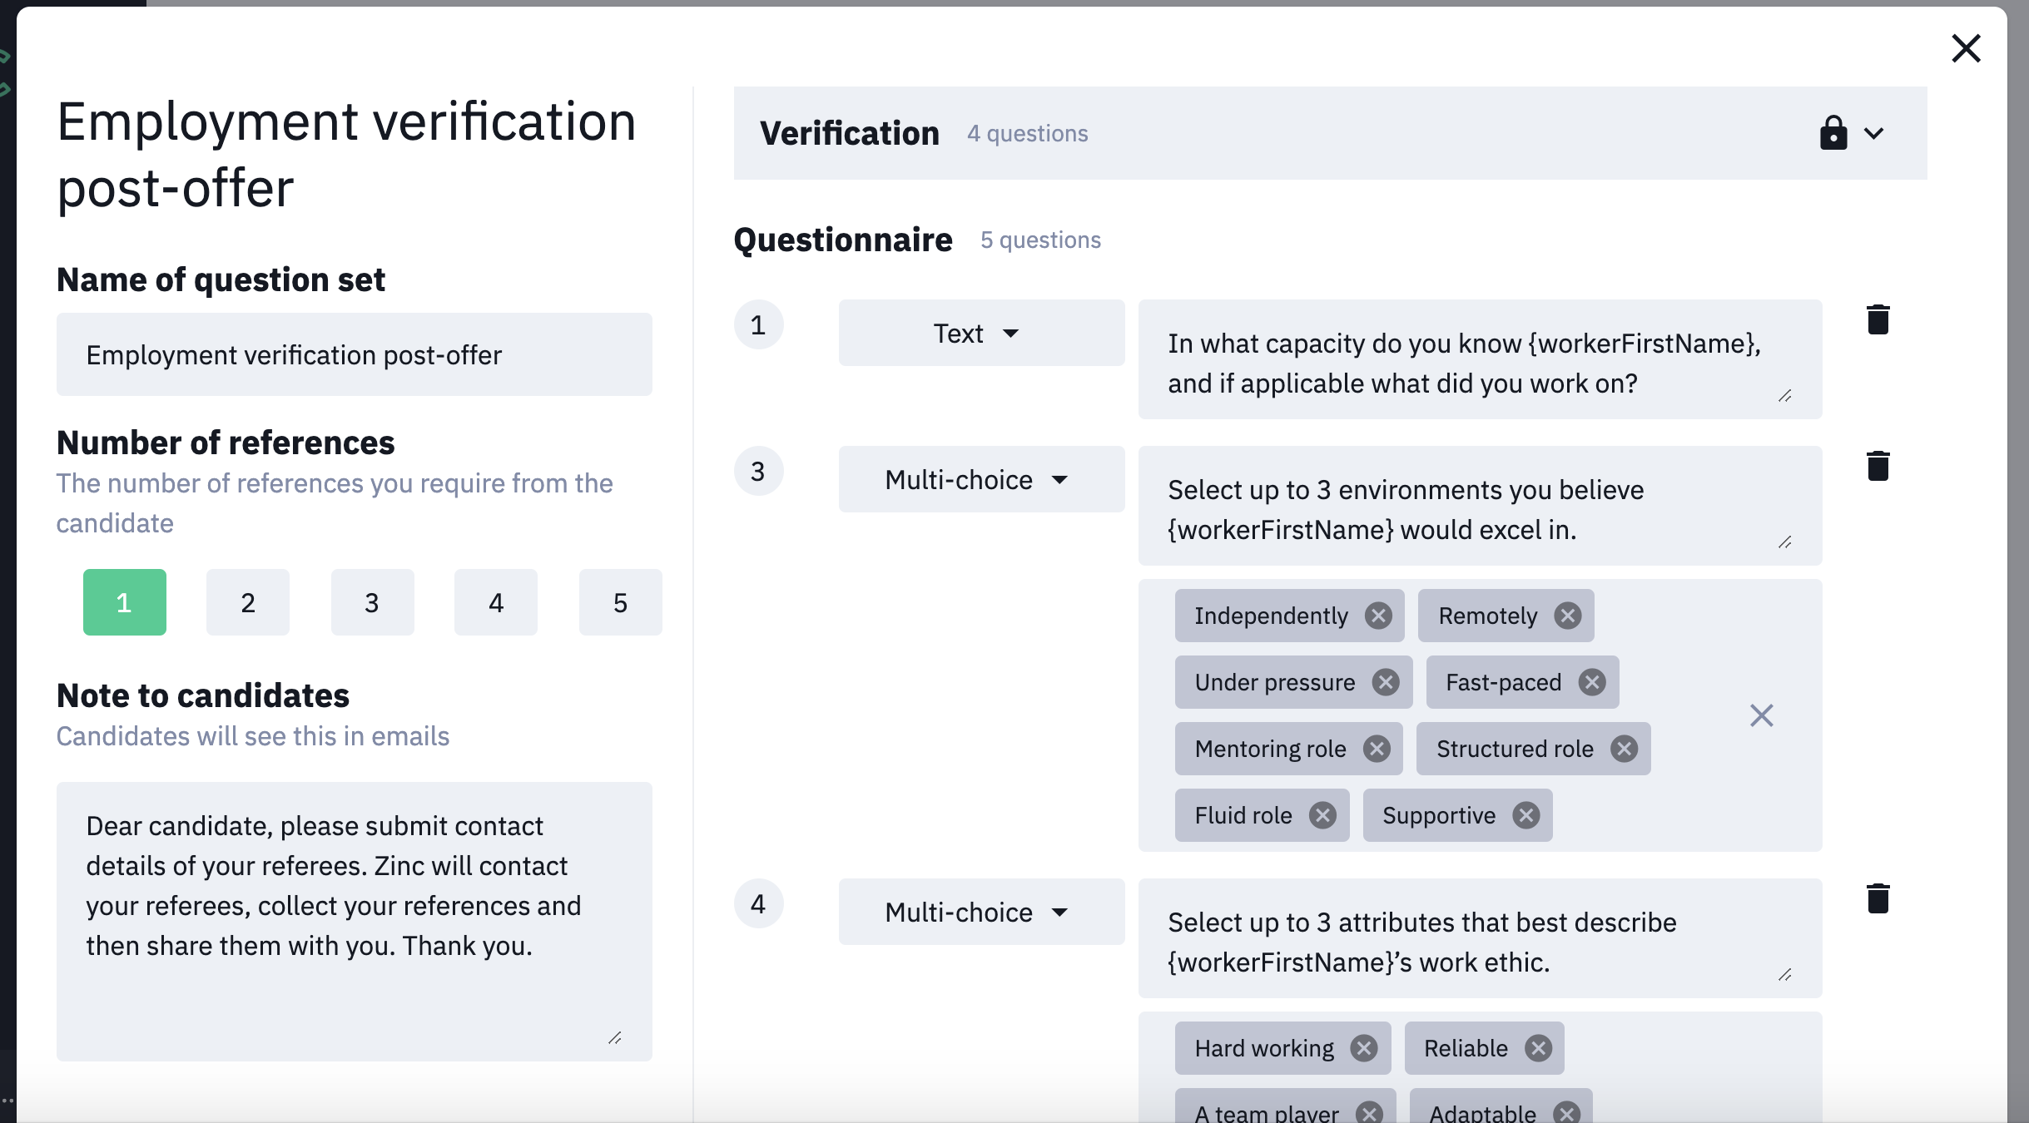Open question 4 Multi-choice type dropdown
The image size is (2029, 1123).
[981, 912]
